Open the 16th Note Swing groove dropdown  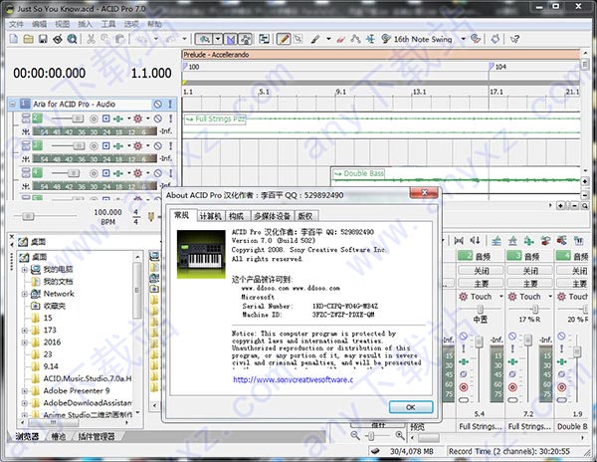point(464,39)
